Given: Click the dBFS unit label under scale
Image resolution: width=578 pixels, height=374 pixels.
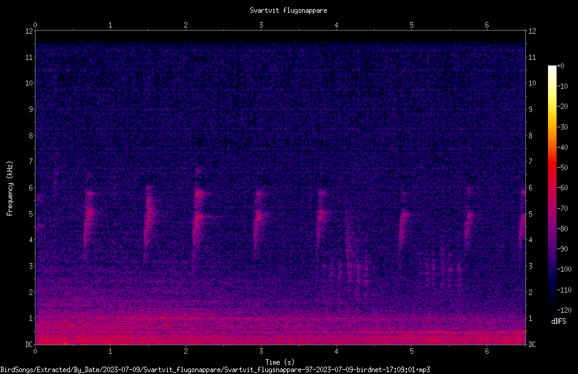Looking at the screenshot, I should pos(558,321).
